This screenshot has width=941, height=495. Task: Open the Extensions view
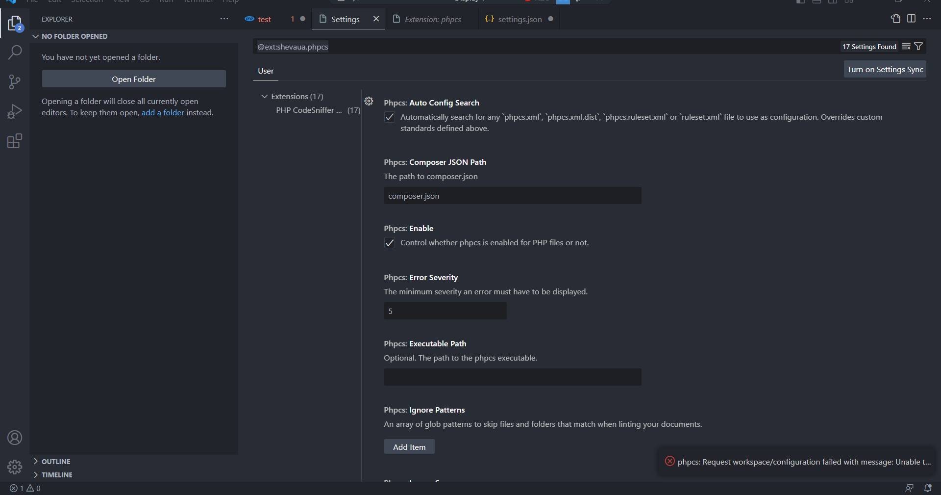point(15,141)
